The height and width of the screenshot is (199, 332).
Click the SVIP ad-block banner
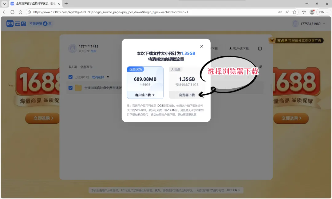296,41
